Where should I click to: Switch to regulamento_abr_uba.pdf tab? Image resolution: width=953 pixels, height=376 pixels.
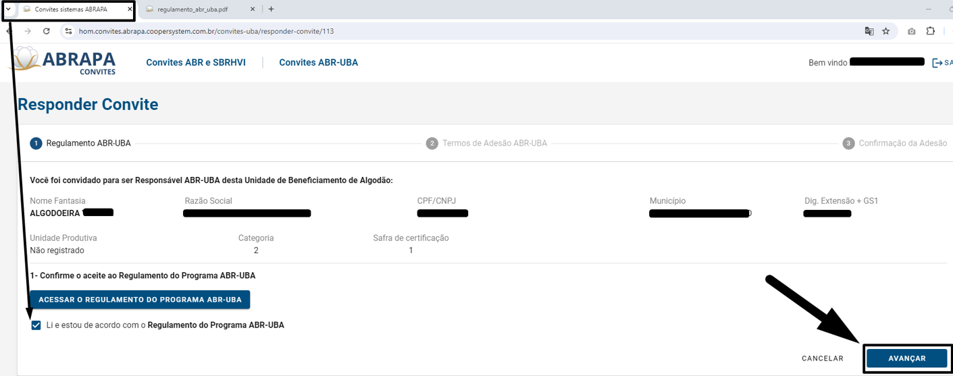tap(192, 9)
